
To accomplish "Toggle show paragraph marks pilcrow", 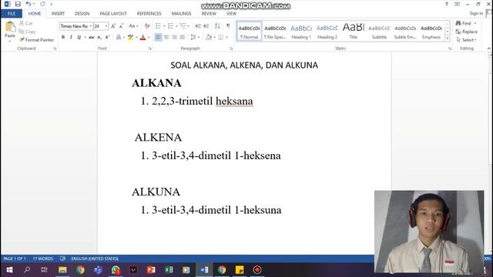I will click(x=228, y=26).
